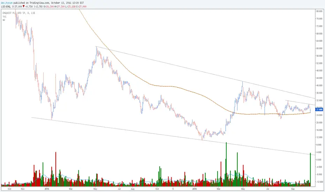This screenshot has width=325, height=192.
Task: Click the '-0.750 (-2.7%)' change value
Action: pos(34,6)
